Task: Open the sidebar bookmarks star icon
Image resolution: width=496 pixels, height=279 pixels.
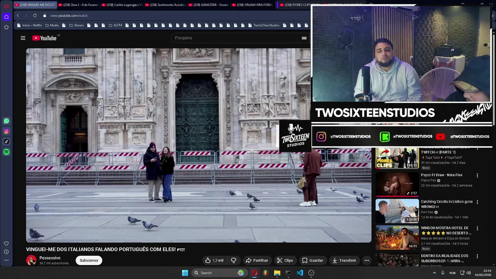Action: (x=6, y=27)
